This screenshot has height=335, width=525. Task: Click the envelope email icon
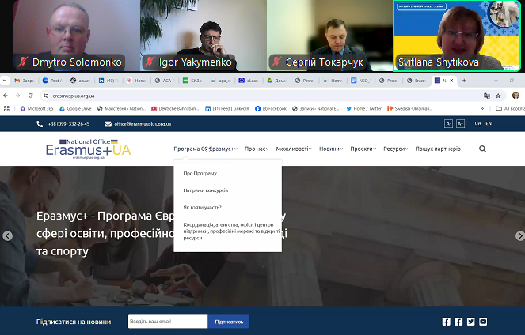[108, 124]
